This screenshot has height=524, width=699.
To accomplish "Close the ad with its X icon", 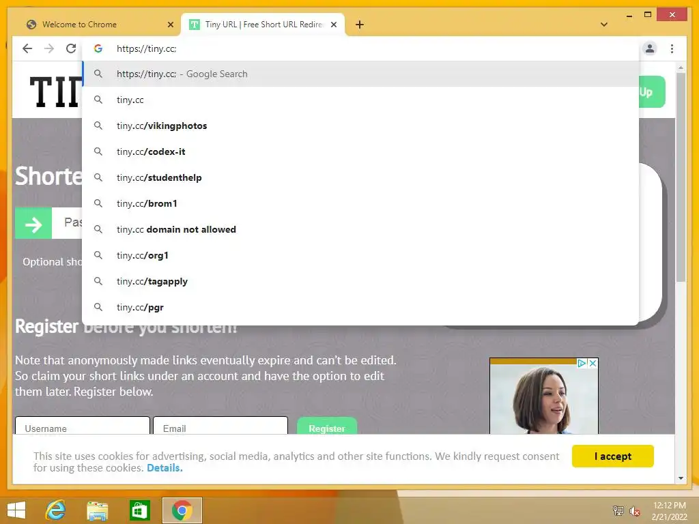I will pos(593,363).
